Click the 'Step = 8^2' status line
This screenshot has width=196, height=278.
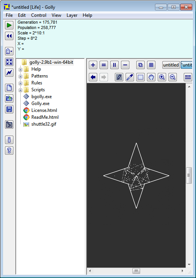point(27,38)
